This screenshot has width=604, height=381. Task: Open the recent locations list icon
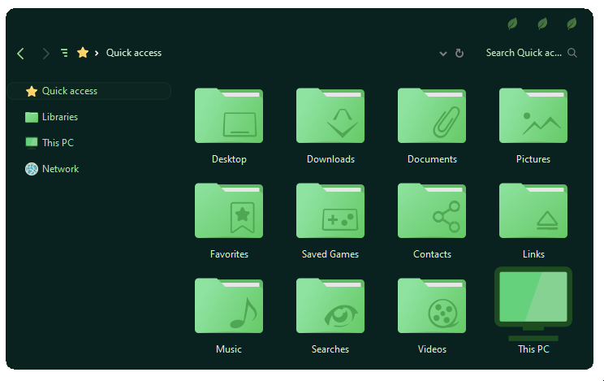64,53
